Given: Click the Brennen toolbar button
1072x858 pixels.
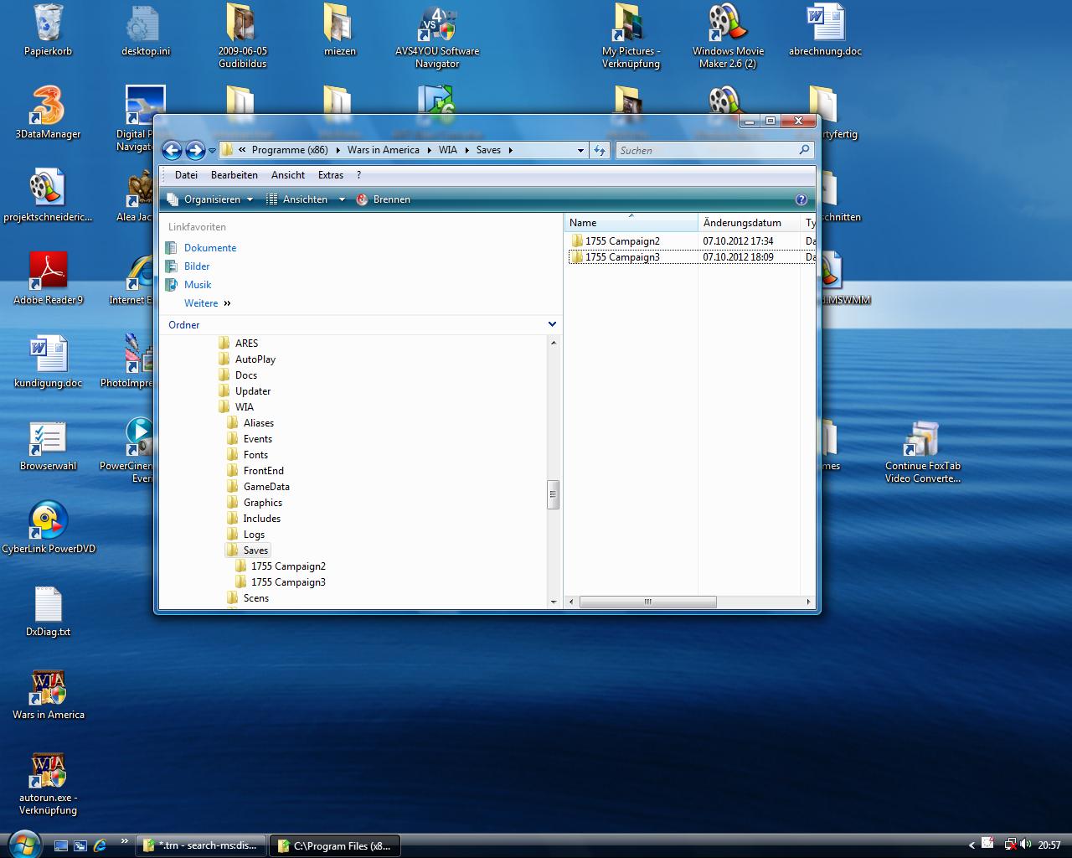Looking at the screenshot, I should (x=384, y=199).
